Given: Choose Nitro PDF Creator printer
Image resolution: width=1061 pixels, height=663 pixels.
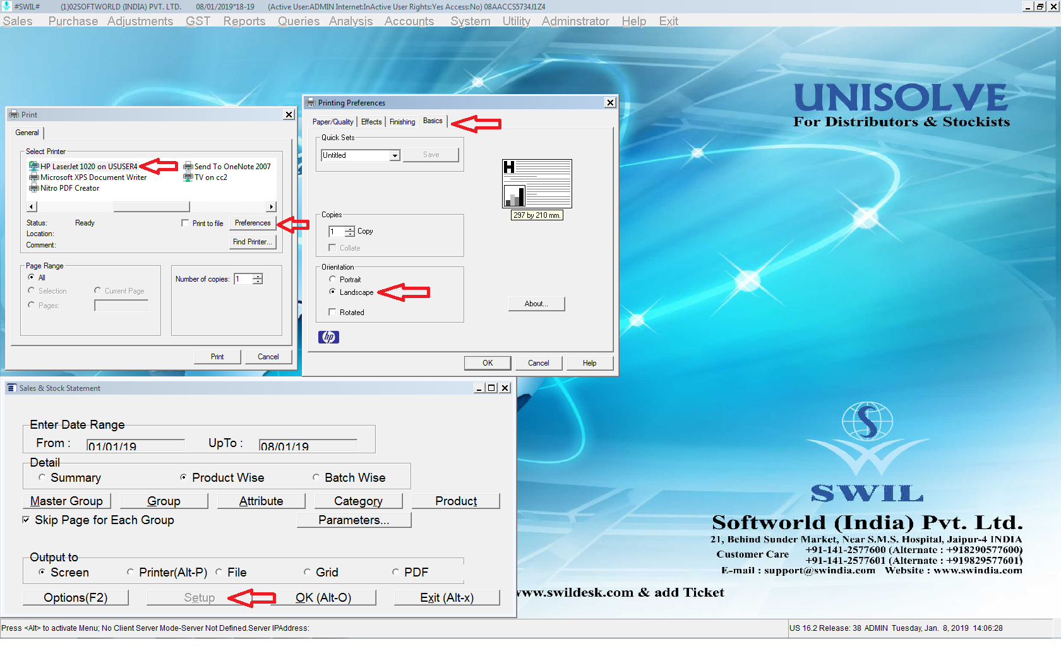Looking at the screenshot, I should [x=69, y=188].
